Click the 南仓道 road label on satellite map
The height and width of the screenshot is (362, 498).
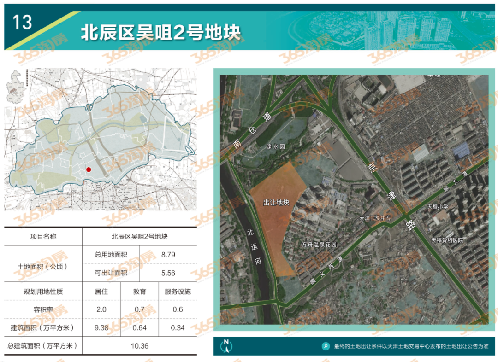tap(253, 131)
